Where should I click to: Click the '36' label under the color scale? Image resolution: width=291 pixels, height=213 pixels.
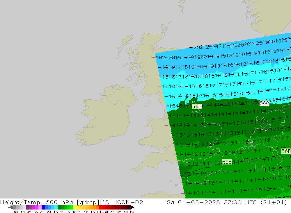coord(112,212)
